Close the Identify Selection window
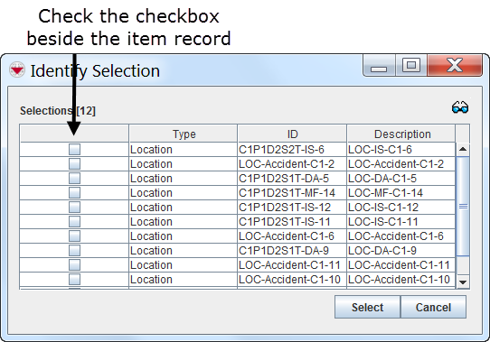This screenshot has height=342, width=490. tap(455, 66)
